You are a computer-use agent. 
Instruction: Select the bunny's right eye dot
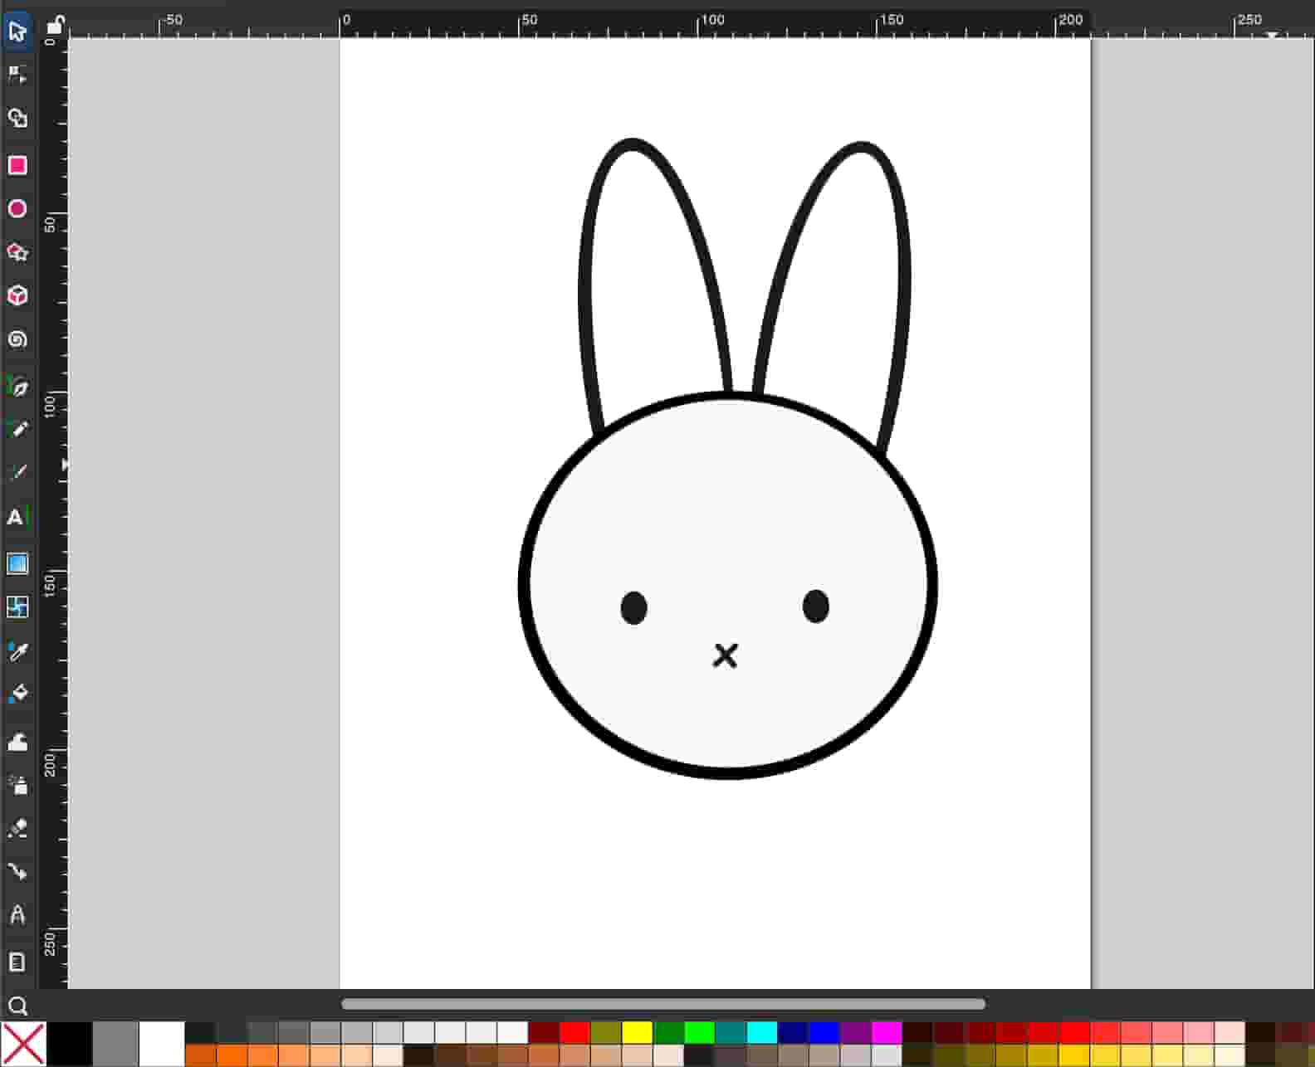tap(816, 606)
